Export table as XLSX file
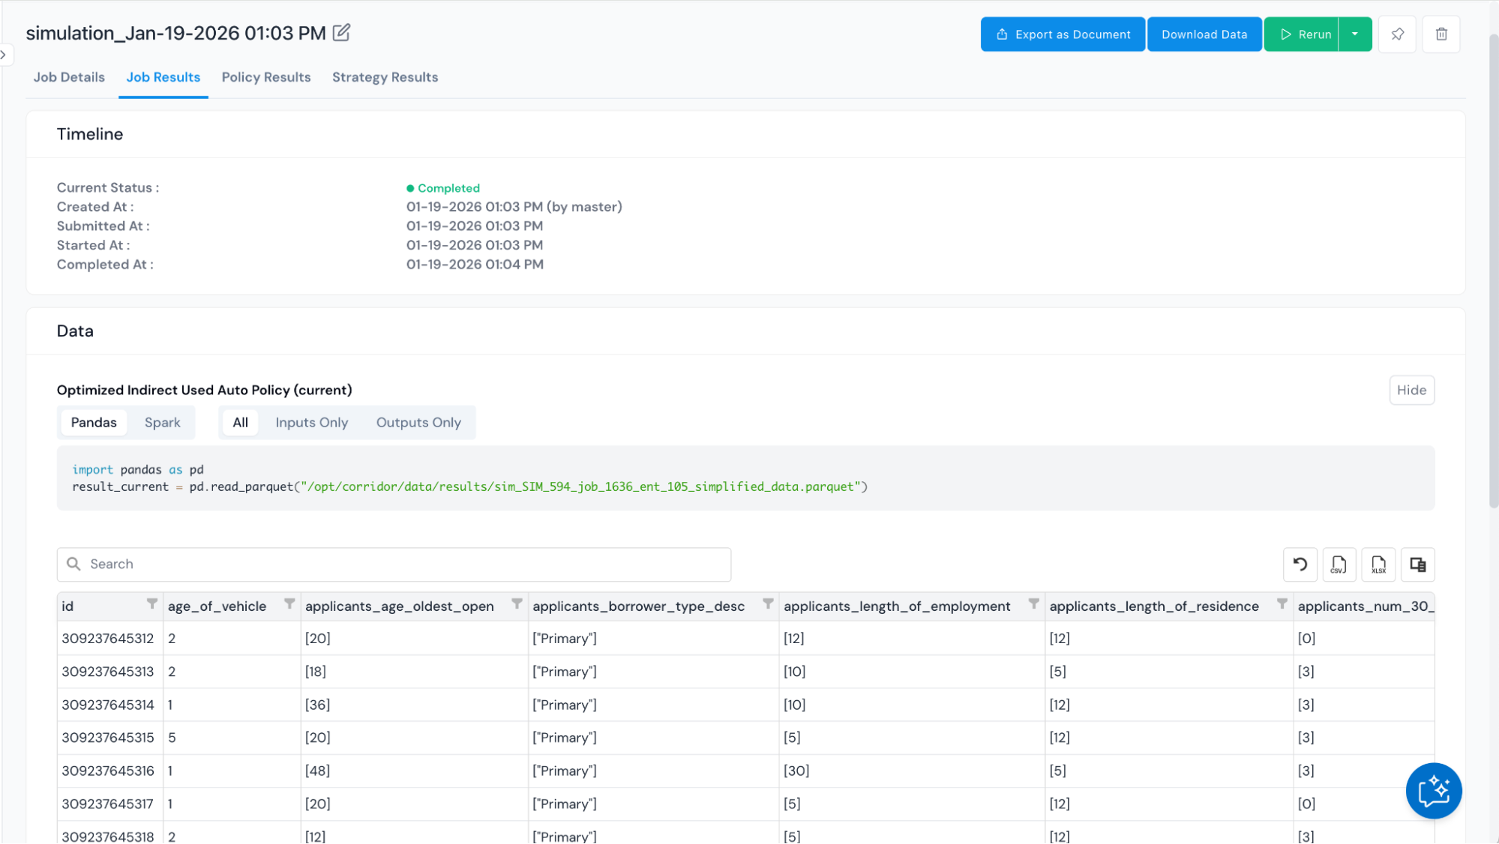1499x844 pixels. coord(1378,564)
